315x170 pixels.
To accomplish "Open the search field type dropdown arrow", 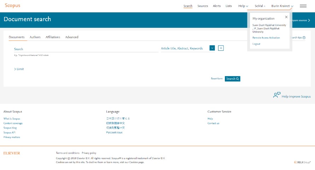I will [212, 48].
